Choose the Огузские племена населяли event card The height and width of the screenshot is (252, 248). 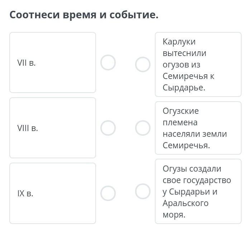coord(198,128)
